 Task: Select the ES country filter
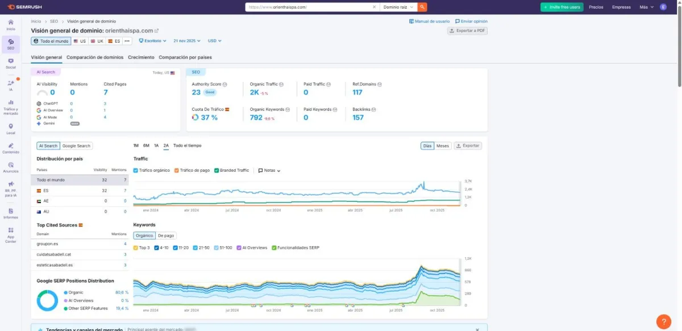(x=114, y=41)
